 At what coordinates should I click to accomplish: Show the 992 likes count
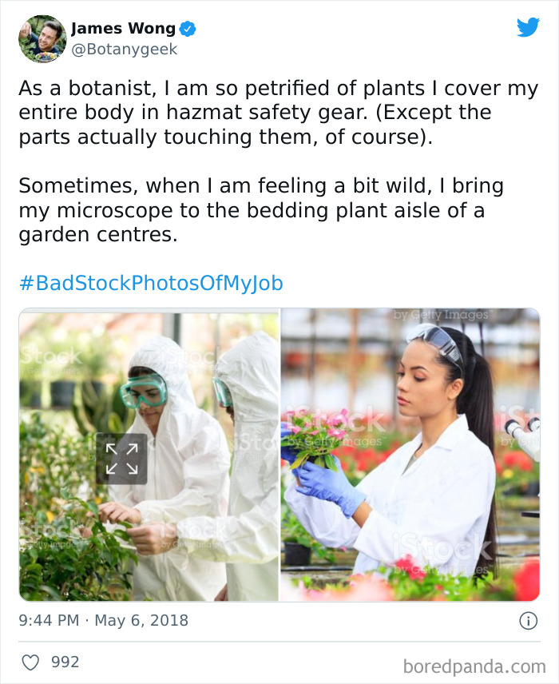[x=65, y=662]
